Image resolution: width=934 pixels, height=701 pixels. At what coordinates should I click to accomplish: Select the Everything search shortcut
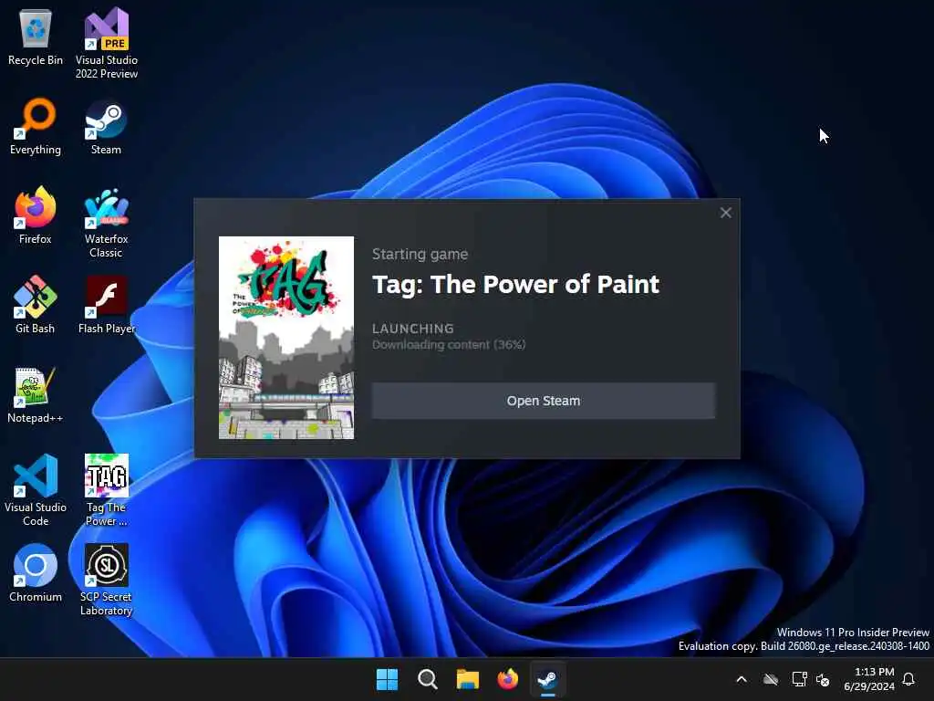click(x=36, y=126)
